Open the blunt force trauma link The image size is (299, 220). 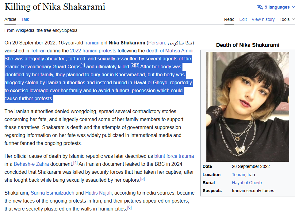(x=174, y=156)
